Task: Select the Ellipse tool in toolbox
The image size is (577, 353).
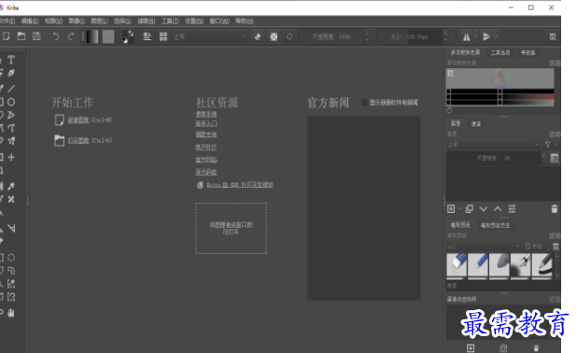Action: tap(11, 102)
